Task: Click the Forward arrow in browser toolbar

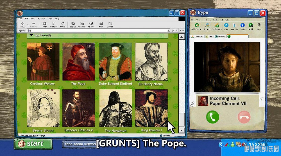Action: pyautogui.click(x=33, y=25)
